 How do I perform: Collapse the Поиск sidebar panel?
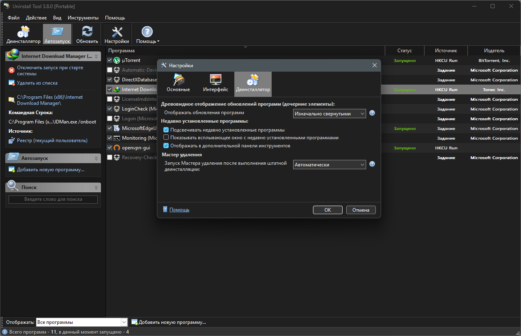tap(96, 187)
